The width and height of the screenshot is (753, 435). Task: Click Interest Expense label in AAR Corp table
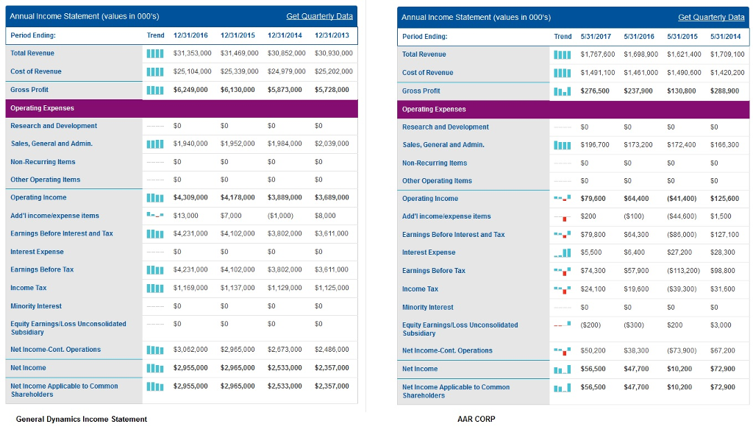(x=429, y=252)
